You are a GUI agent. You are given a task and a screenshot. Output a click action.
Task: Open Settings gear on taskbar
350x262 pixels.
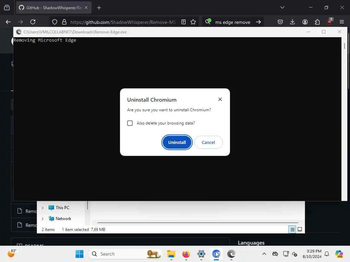click(x=201, y=254)
